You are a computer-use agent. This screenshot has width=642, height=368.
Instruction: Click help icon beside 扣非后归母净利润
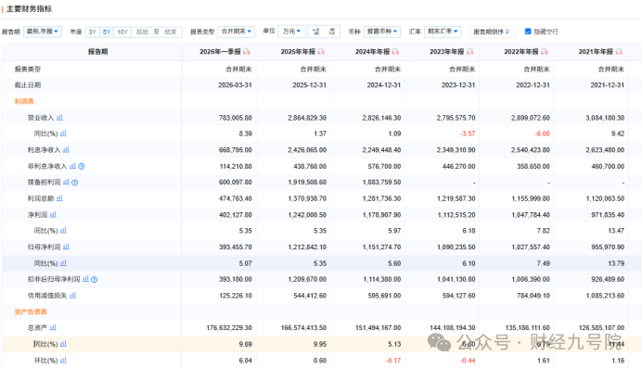coord(95,279)
